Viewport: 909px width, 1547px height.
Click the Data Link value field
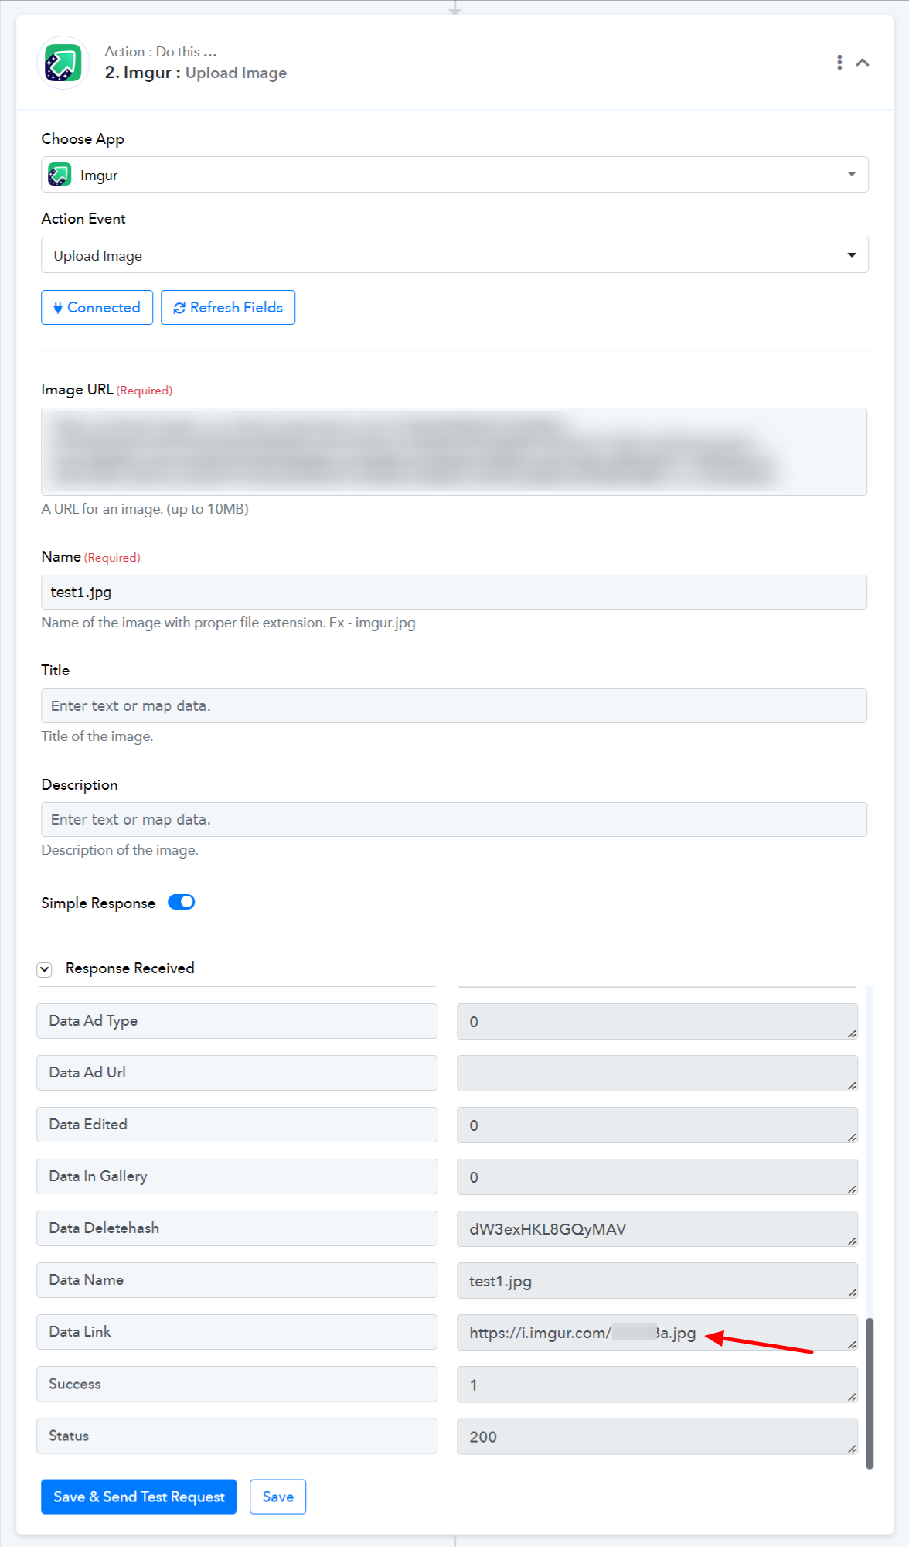tap(657, 1333)
